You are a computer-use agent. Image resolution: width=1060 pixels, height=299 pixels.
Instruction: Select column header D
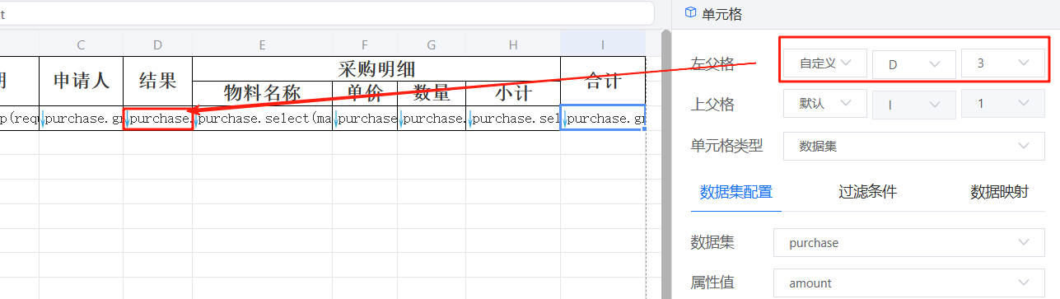pos(157,44)
